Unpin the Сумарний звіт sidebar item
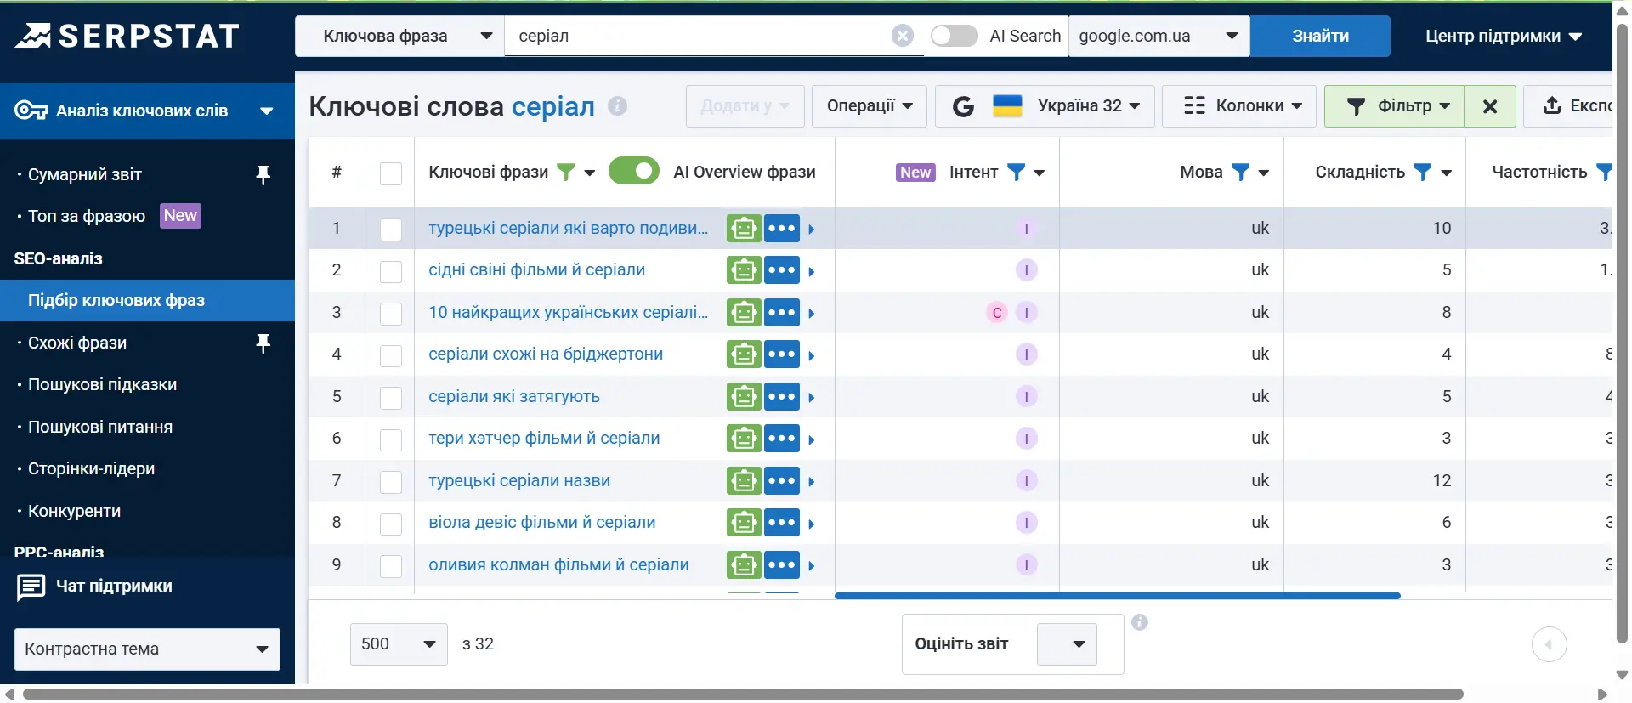This screenshot has height=703, width=1632. click(x=263, y=174)
